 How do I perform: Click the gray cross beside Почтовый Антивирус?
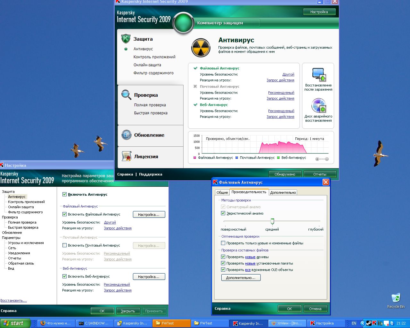[x=195, y=86]
